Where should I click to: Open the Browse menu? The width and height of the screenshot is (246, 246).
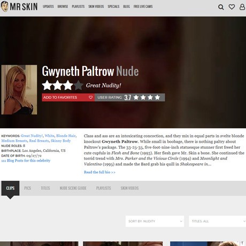(63, 6)
